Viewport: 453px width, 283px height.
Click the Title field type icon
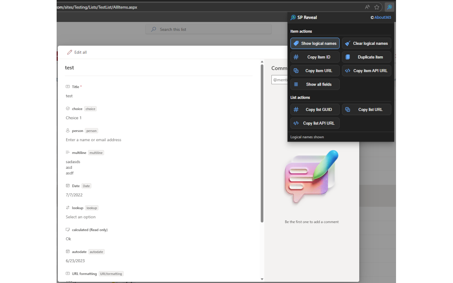68,87
